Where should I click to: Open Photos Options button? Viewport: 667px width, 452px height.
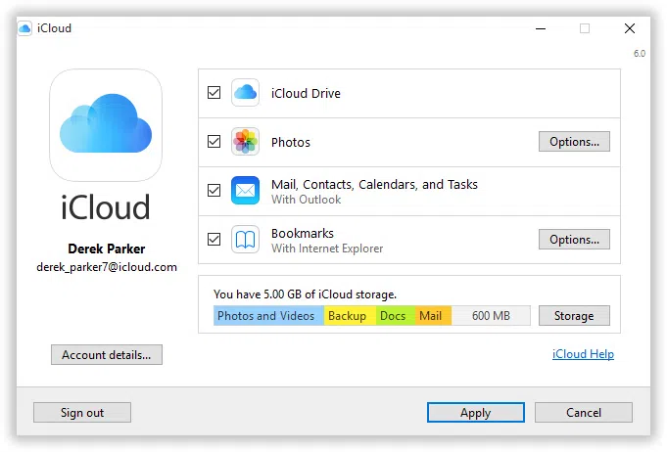click(574, 142)
